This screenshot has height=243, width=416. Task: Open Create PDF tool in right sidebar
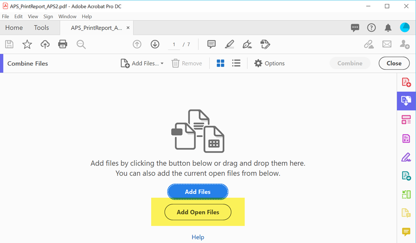[406, 82]
